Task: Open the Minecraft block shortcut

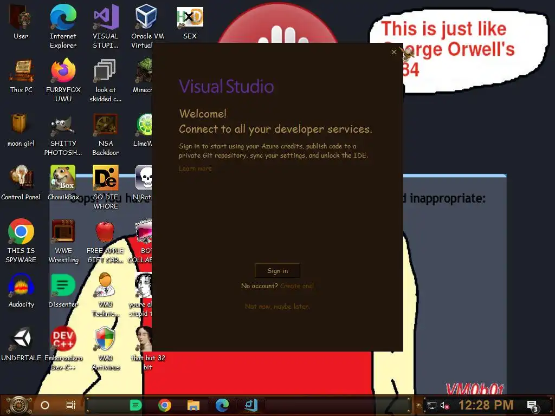Action: click(143, 76)
